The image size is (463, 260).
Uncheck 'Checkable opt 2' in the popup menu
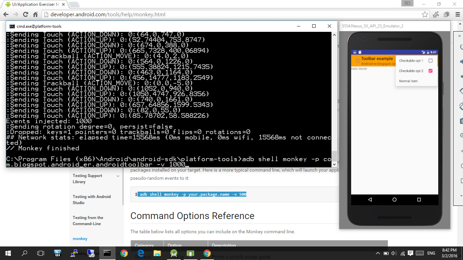[431, 71]
